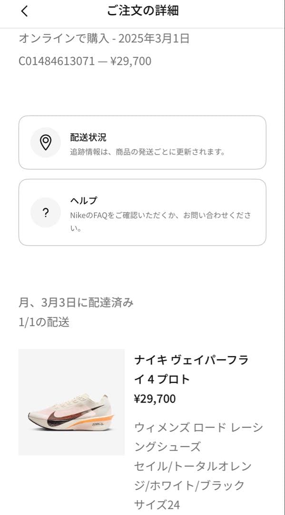285x515 pixels.
Task: Tap the circled map marker inside the shipping card
Action: pyautogui.click(x=45, y=142)
